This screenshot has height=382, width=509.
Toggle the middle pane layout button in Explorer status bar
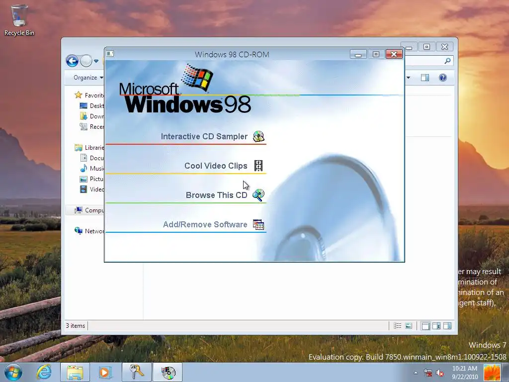coord(436,326)
